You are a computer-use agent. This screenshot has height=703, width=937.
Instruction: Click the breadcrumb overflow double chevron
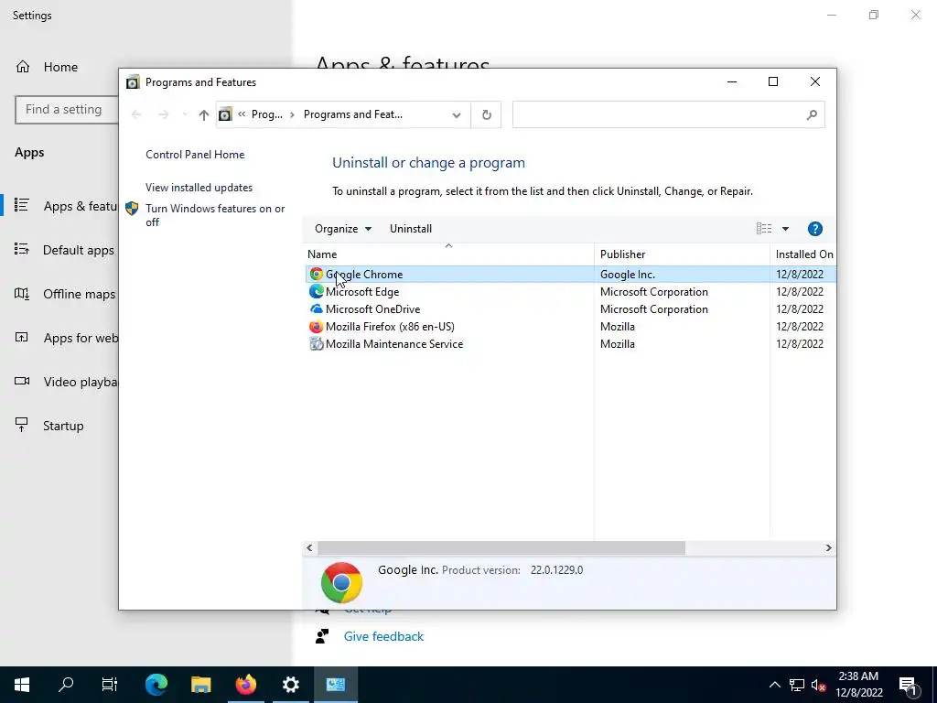click(242, 114)
